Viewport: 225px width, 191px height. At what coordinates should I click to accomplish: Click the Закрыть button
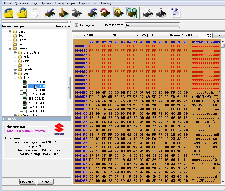(x=45, y=182)
